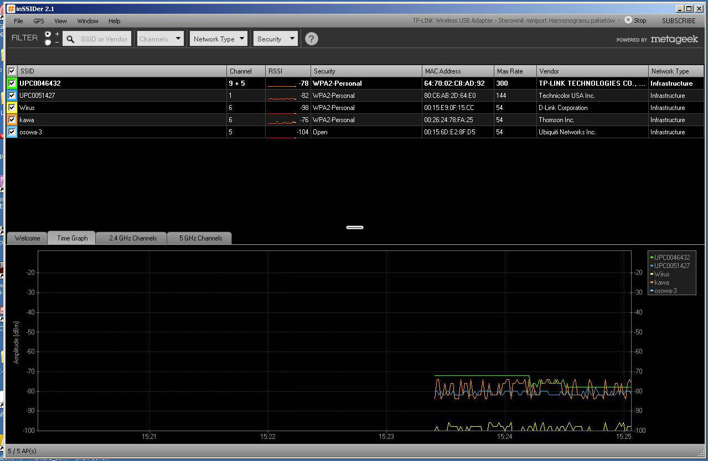This screenshot has height=461, width=708.
Task: Click the RSSI sparkline in the kawa row
Action: click(282, 121)
